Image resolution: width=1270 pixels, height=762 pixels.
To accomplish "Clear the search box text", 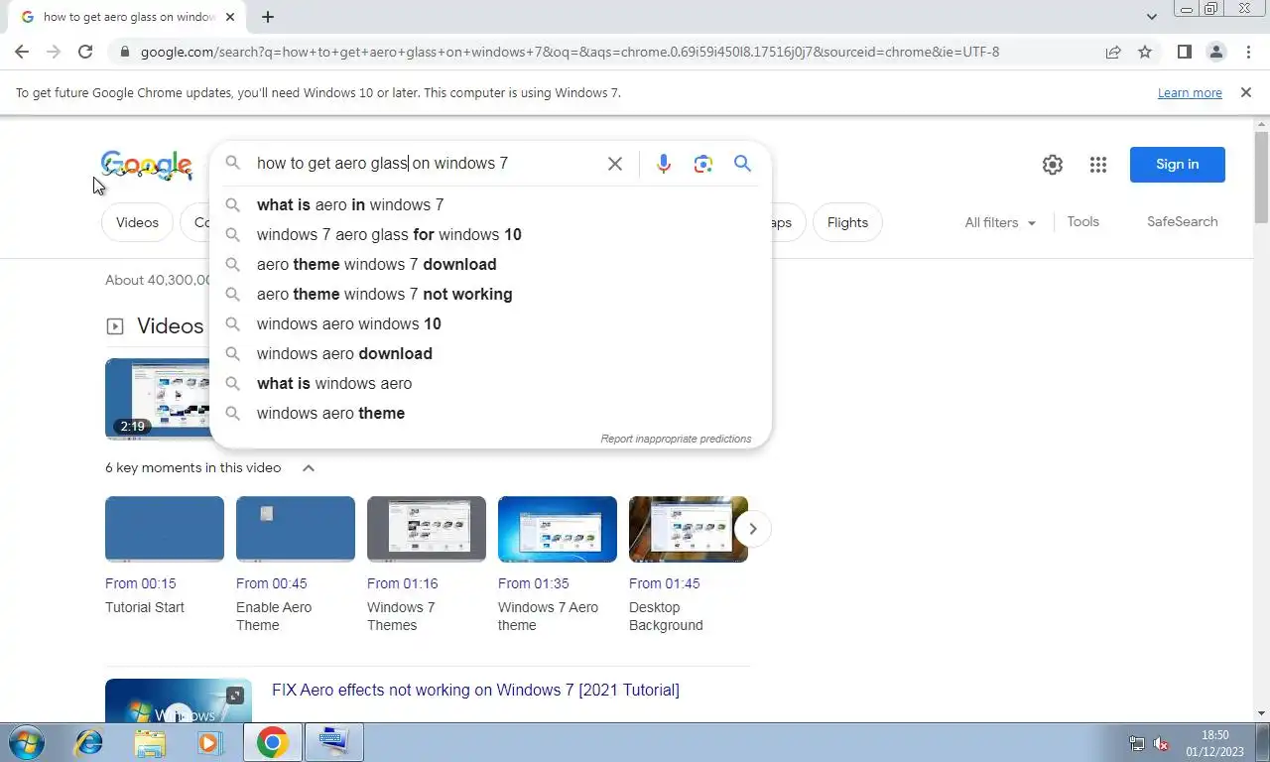I will [615, 164].
